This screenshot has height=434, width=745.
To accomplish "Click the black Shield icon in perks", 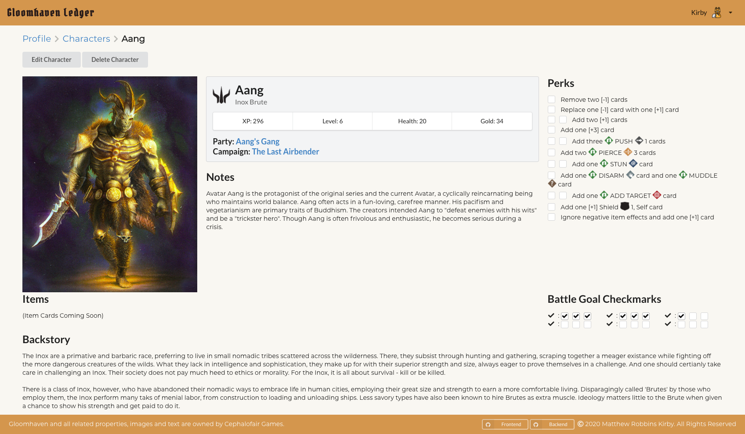I will 625,206.
